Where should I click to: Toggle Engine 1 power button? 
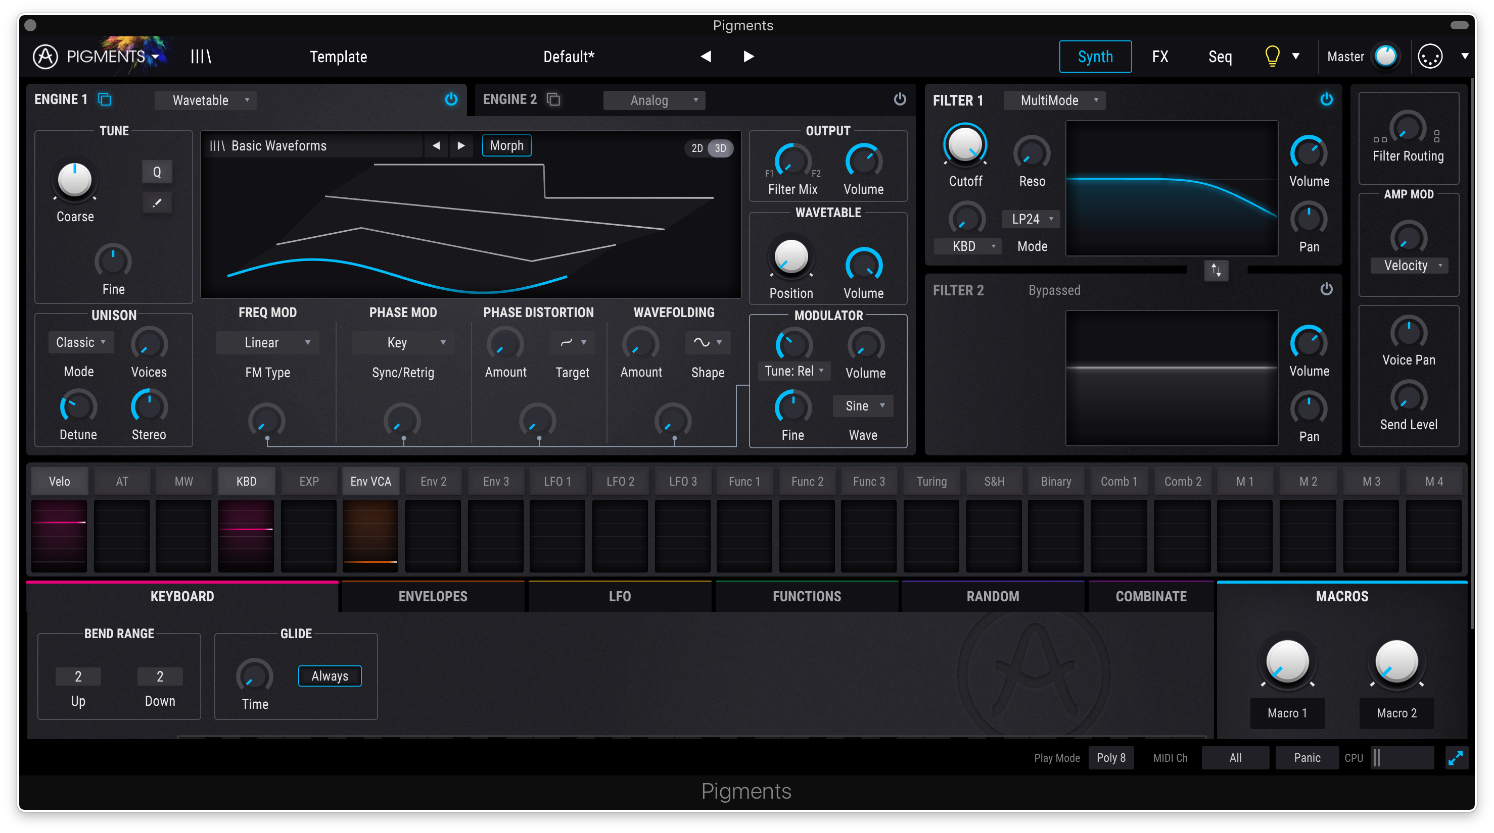click(x=451, y=99)
